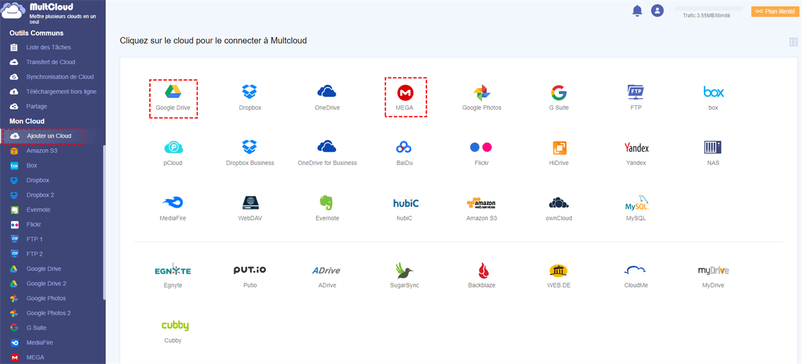Click the FTP cloud icon in the grid
802x364 pixels.
[x=636, y=92]
